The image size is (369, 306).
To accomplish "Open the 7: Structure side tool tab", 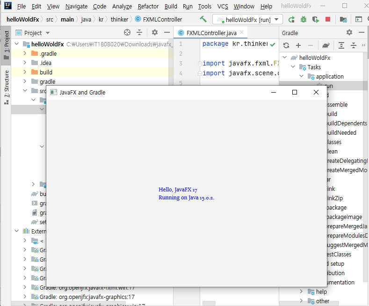I will (x=6, y=87).
